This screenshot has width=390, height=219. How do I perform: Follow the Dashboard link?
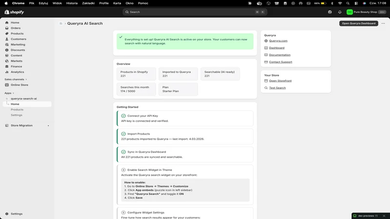276,48
